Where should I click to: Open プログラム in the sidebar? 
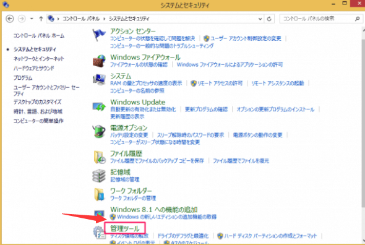click(x=23, y=78)
